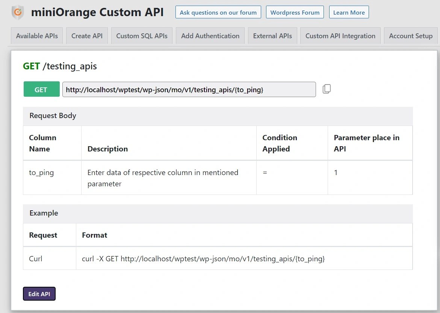Click the GET /testing_apis heading
The height and width of the screenshot is (313, 440).
click(x=60, y=66)
